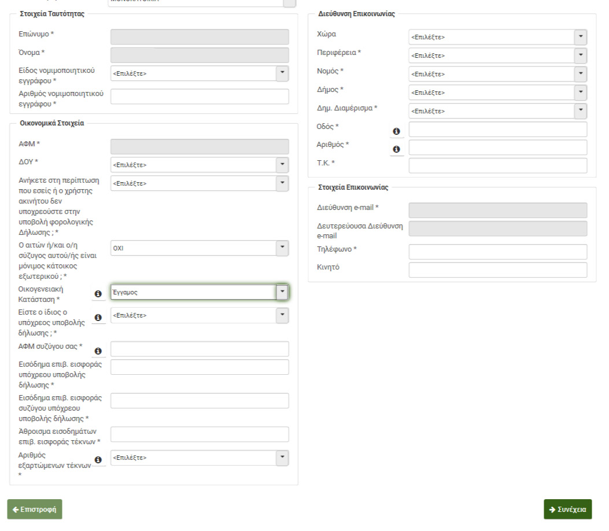Open the Χώρα dropdown
The height and width of the screenshot is (531, 609).
tap(497, 37)
